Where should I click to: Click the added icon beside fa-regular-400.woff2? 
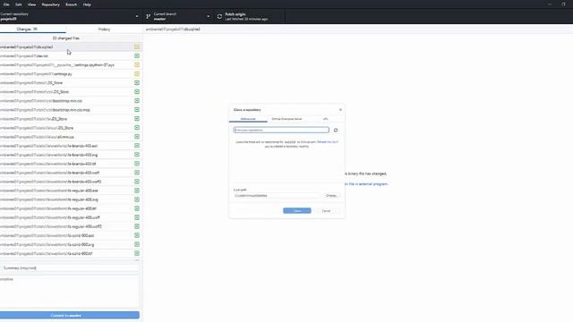coord(137,226)
